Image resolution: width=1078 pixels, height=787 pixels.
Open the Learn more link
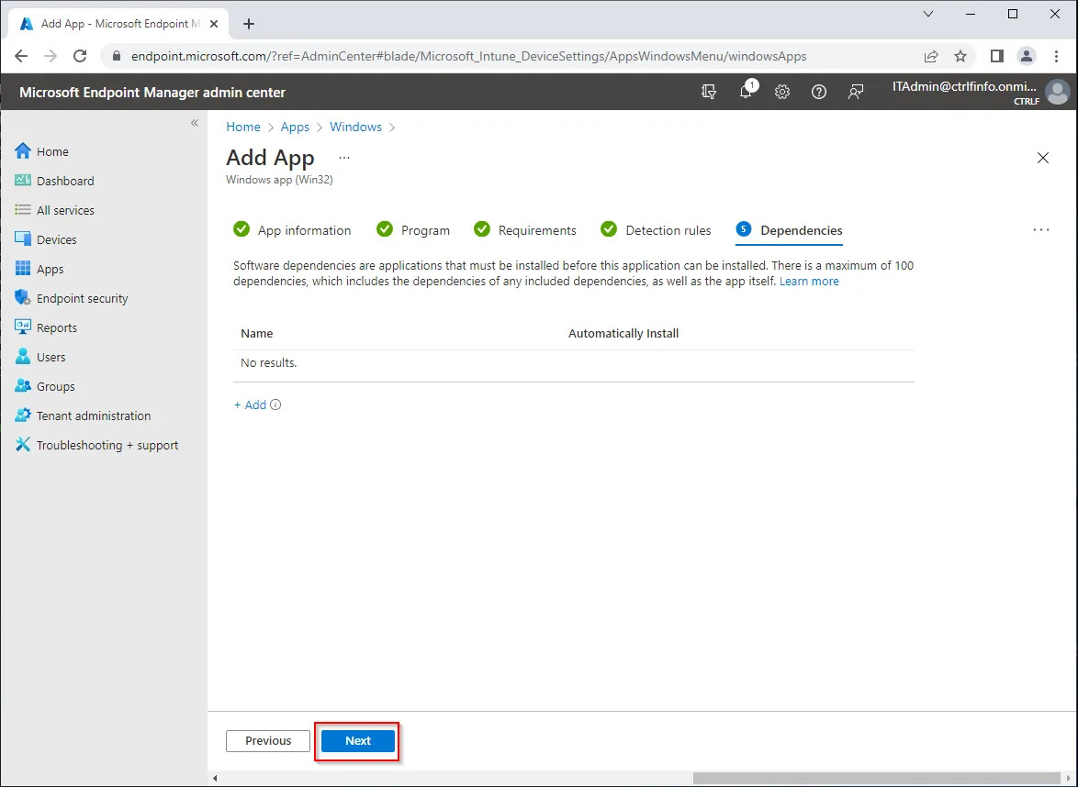point(809,282)
